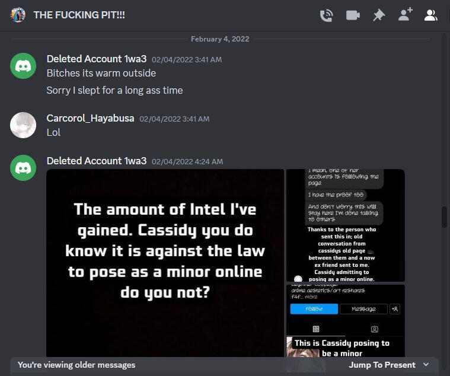Image resolution: width=450 pixels, height=376 pixels.
Task: Click the You're viewing older messages bar
Action: click(x=225, y=365)
